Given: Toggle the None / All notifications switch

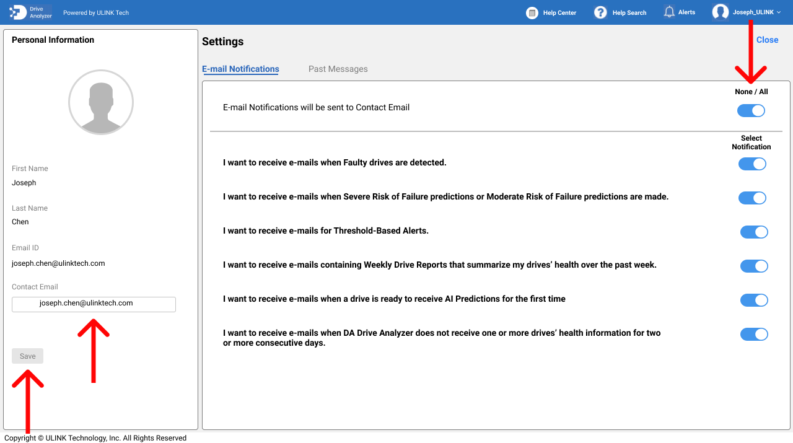Looking at the screenshot, I should point(751,111).
